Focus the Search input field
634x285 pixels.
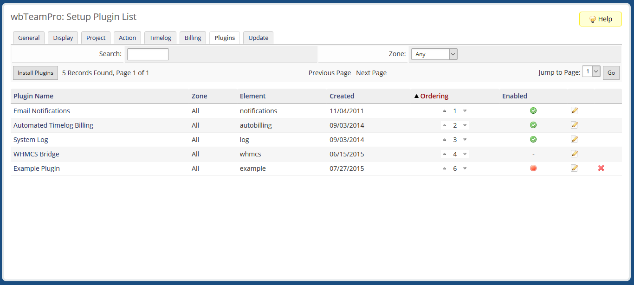click(x=148, y=54)
